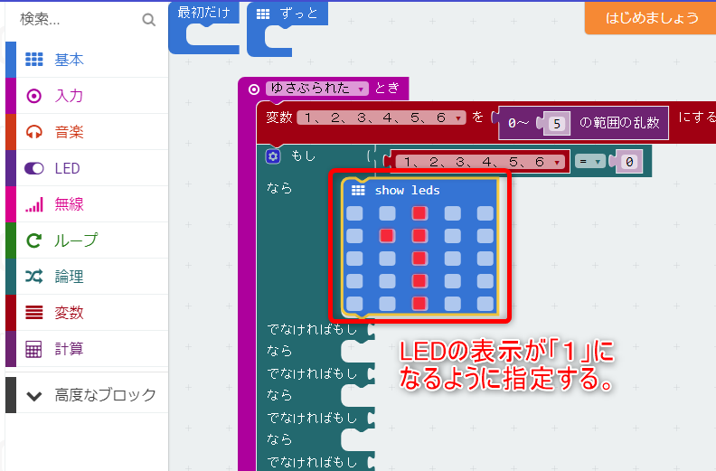Screen dimensions: 716x471
Task: Open variable dropdown in the 変数 set block
Action: 382,118
